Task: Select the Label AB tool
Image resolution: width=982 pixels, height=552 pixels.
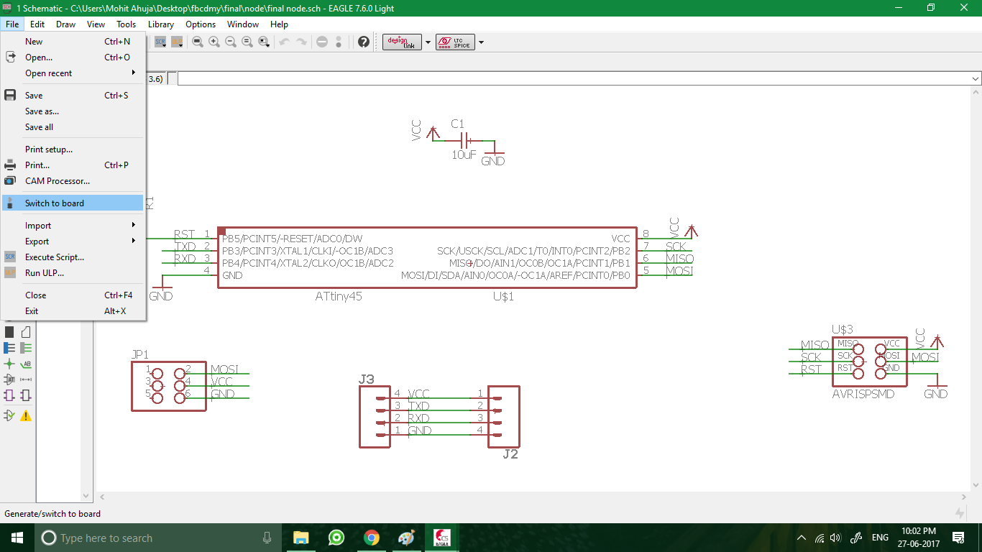Action: pyautogui.click(x=26, y=364)
